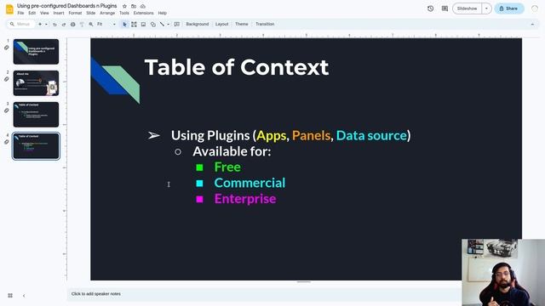
Task: Click the presentation title text
Action: click(x=66, y=6)
